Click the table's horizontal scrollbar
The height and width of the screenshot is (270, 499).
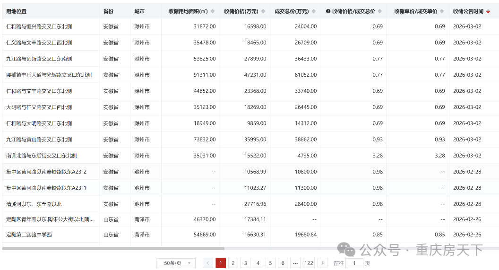pos(113,248)
